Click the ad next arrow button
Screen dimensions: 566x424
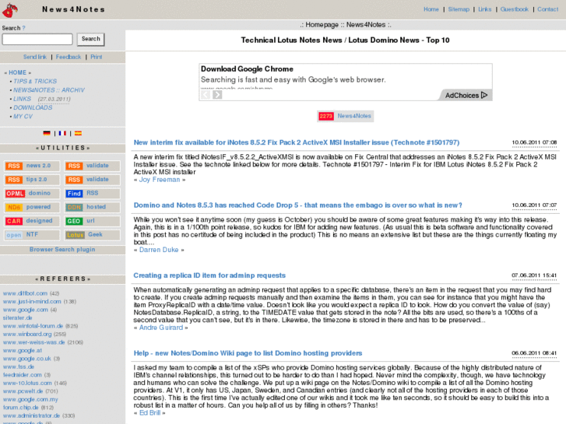click(x=217, y=95)
